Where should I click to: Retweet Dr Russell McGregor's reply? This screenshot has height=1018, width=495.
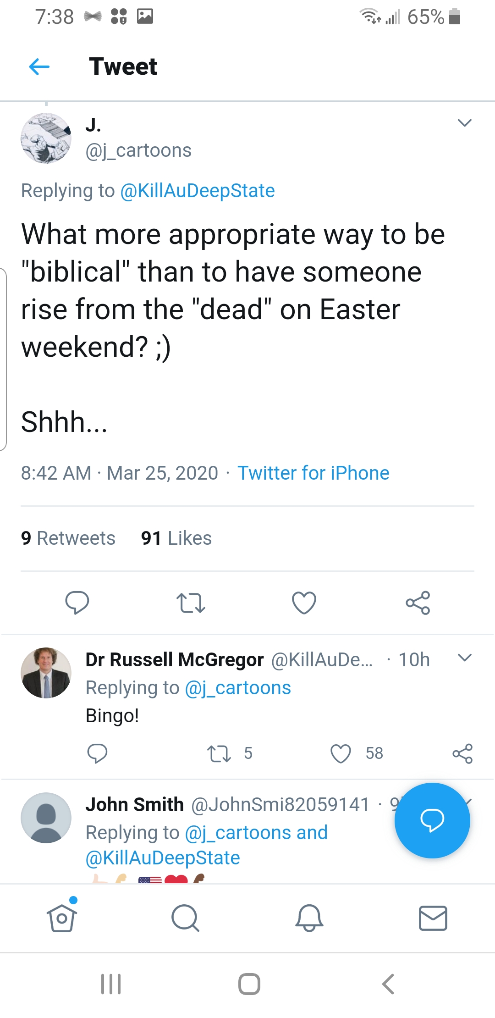[x=219, y=753]
